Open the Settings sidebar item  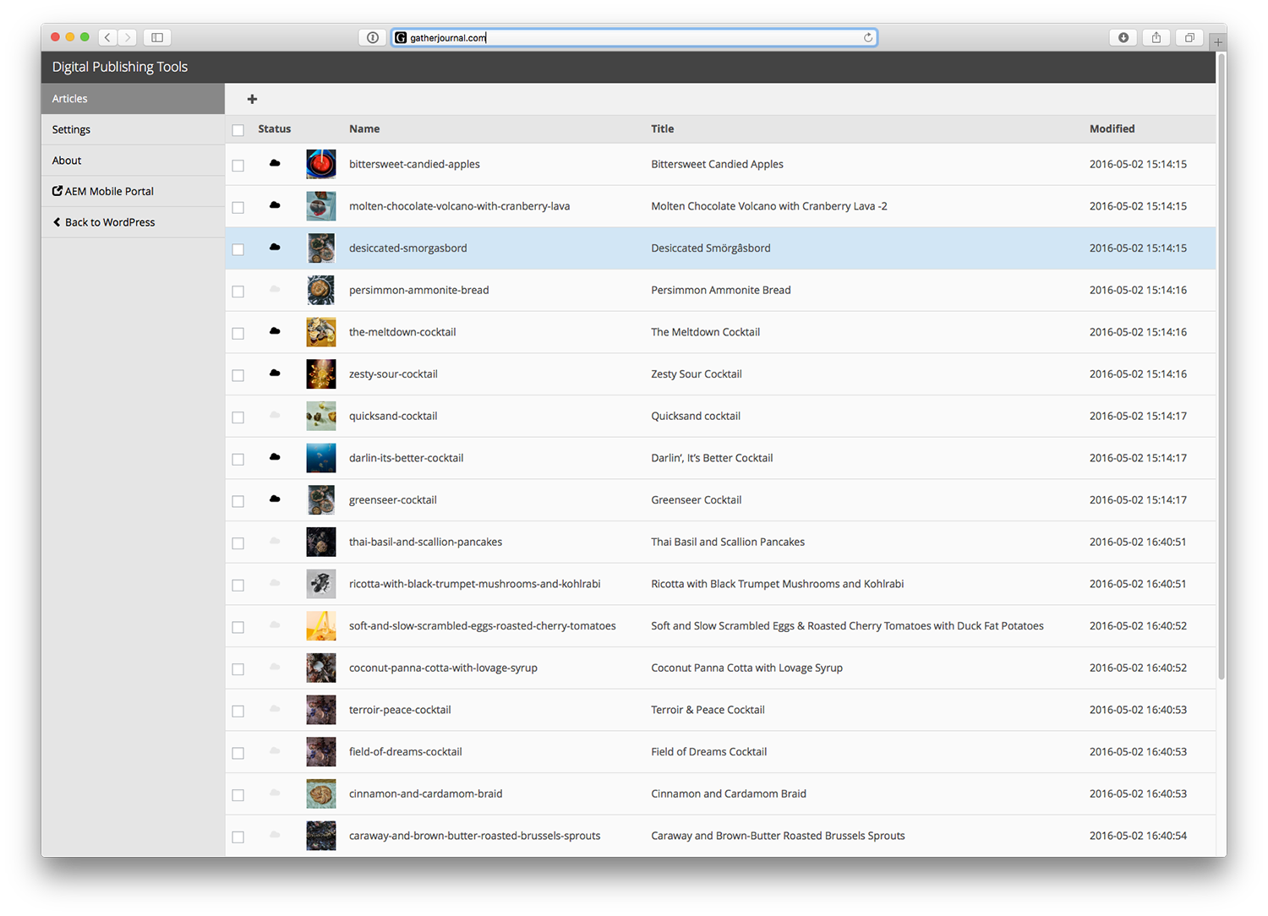point(133,129)
